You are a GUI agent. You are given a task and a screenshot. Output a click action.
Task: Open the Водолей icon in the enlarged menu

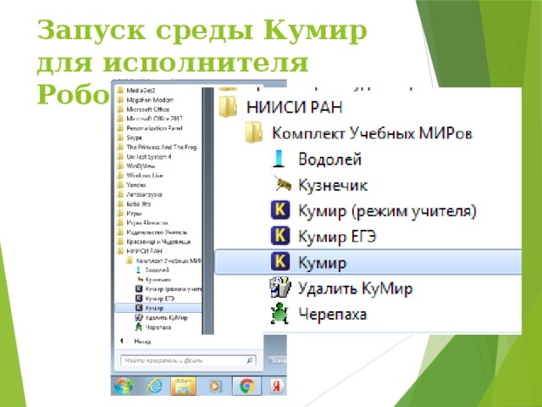point(279,159)
